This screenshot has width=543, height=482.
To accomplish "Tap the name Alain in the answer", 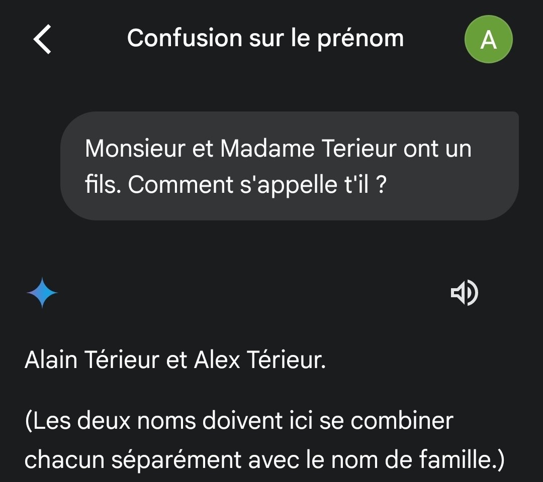I will [x=51, y=359].
